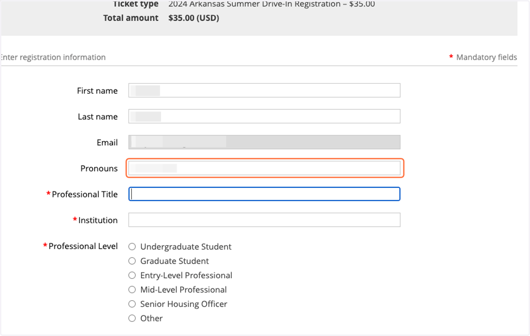This screenshot has width=530, height=336.
Task: Click the Professional Title input field
Action: click(264, 194)
